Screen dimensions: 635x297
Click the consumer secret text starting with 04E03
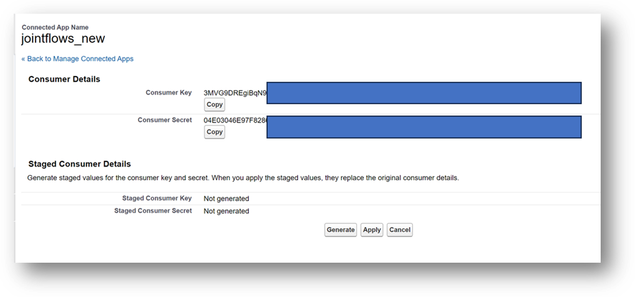click(x=235, y=120)
